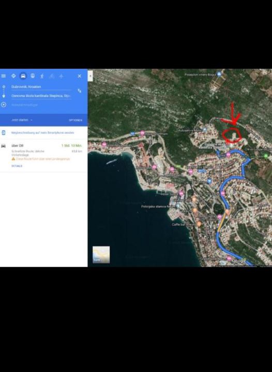The height and width of the screenshot is (372, 272).
Task: Close the directions panel
Action: click(x=80, y=76)
